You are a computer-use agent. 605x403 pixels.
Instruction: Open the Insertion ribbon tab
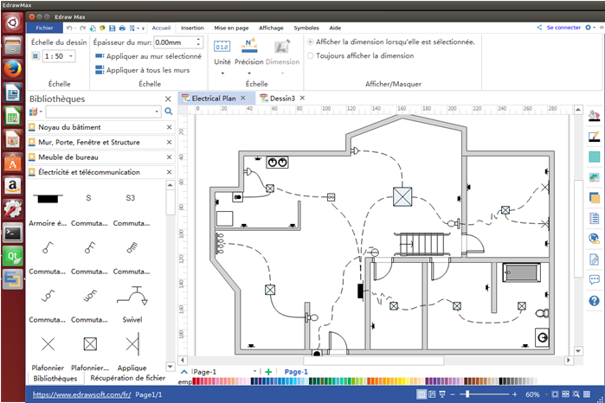[192, 28]
